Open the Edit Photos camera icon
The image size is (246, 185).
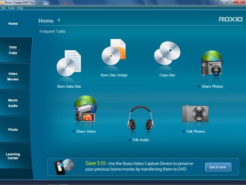(x=195, y=113)
